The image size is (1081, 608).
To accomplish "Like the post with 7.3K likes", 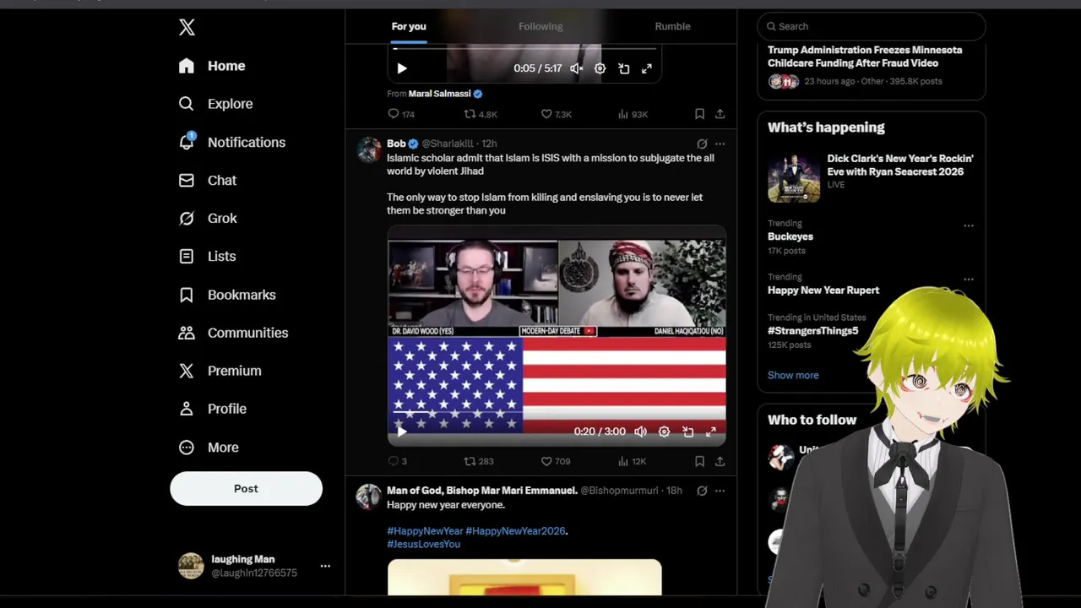I will (557, 114).
